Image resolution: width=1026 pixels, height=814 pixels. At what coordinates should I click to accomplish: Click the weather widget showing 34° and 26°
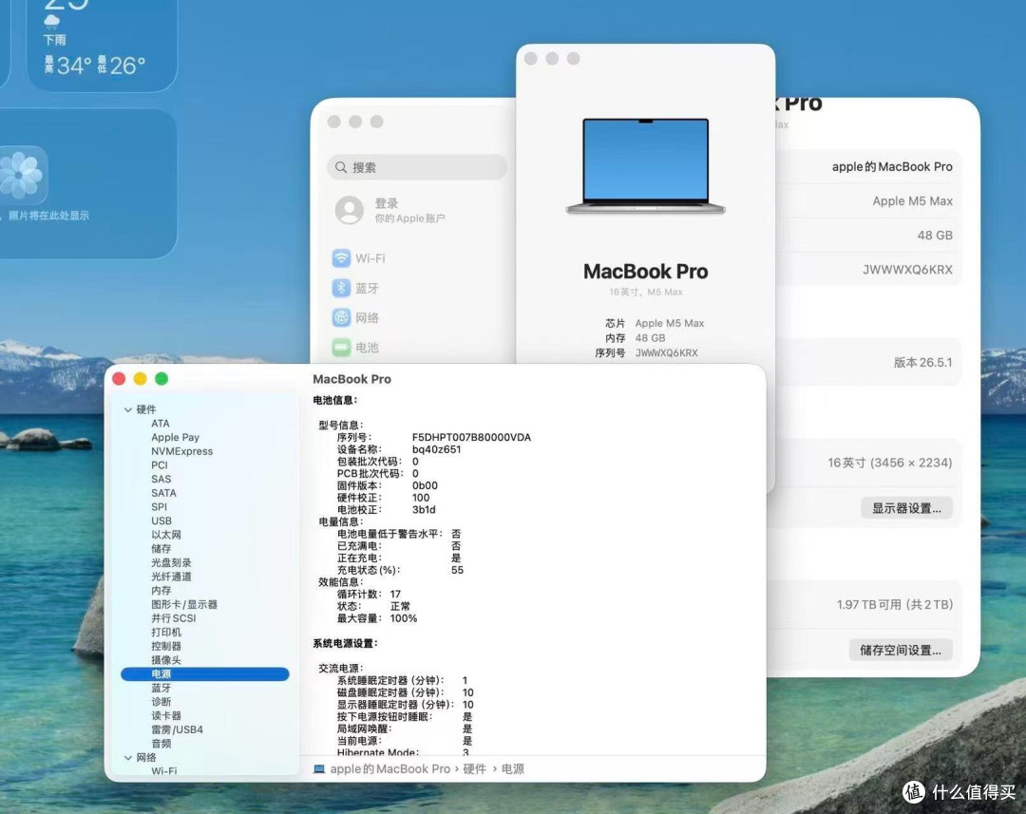pos(102,45)
